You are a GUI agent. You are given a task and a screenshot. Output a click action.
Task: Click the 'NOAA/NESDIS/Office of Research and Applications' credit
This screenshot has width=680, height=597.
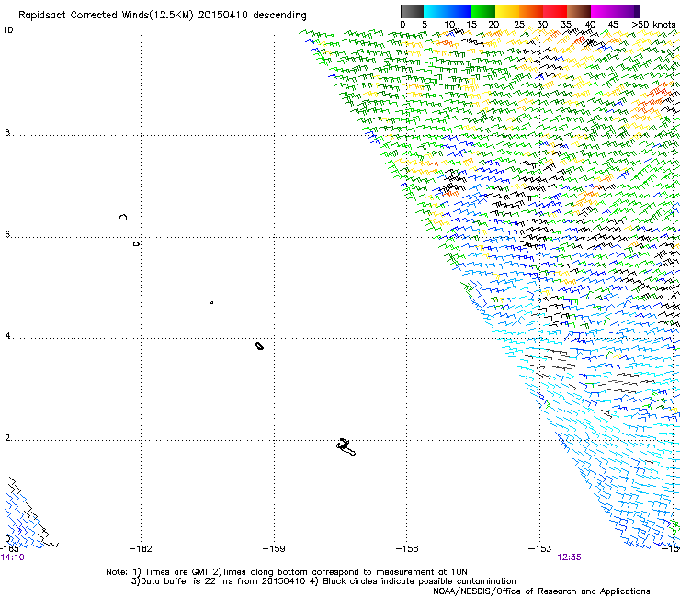coord(541,591)
